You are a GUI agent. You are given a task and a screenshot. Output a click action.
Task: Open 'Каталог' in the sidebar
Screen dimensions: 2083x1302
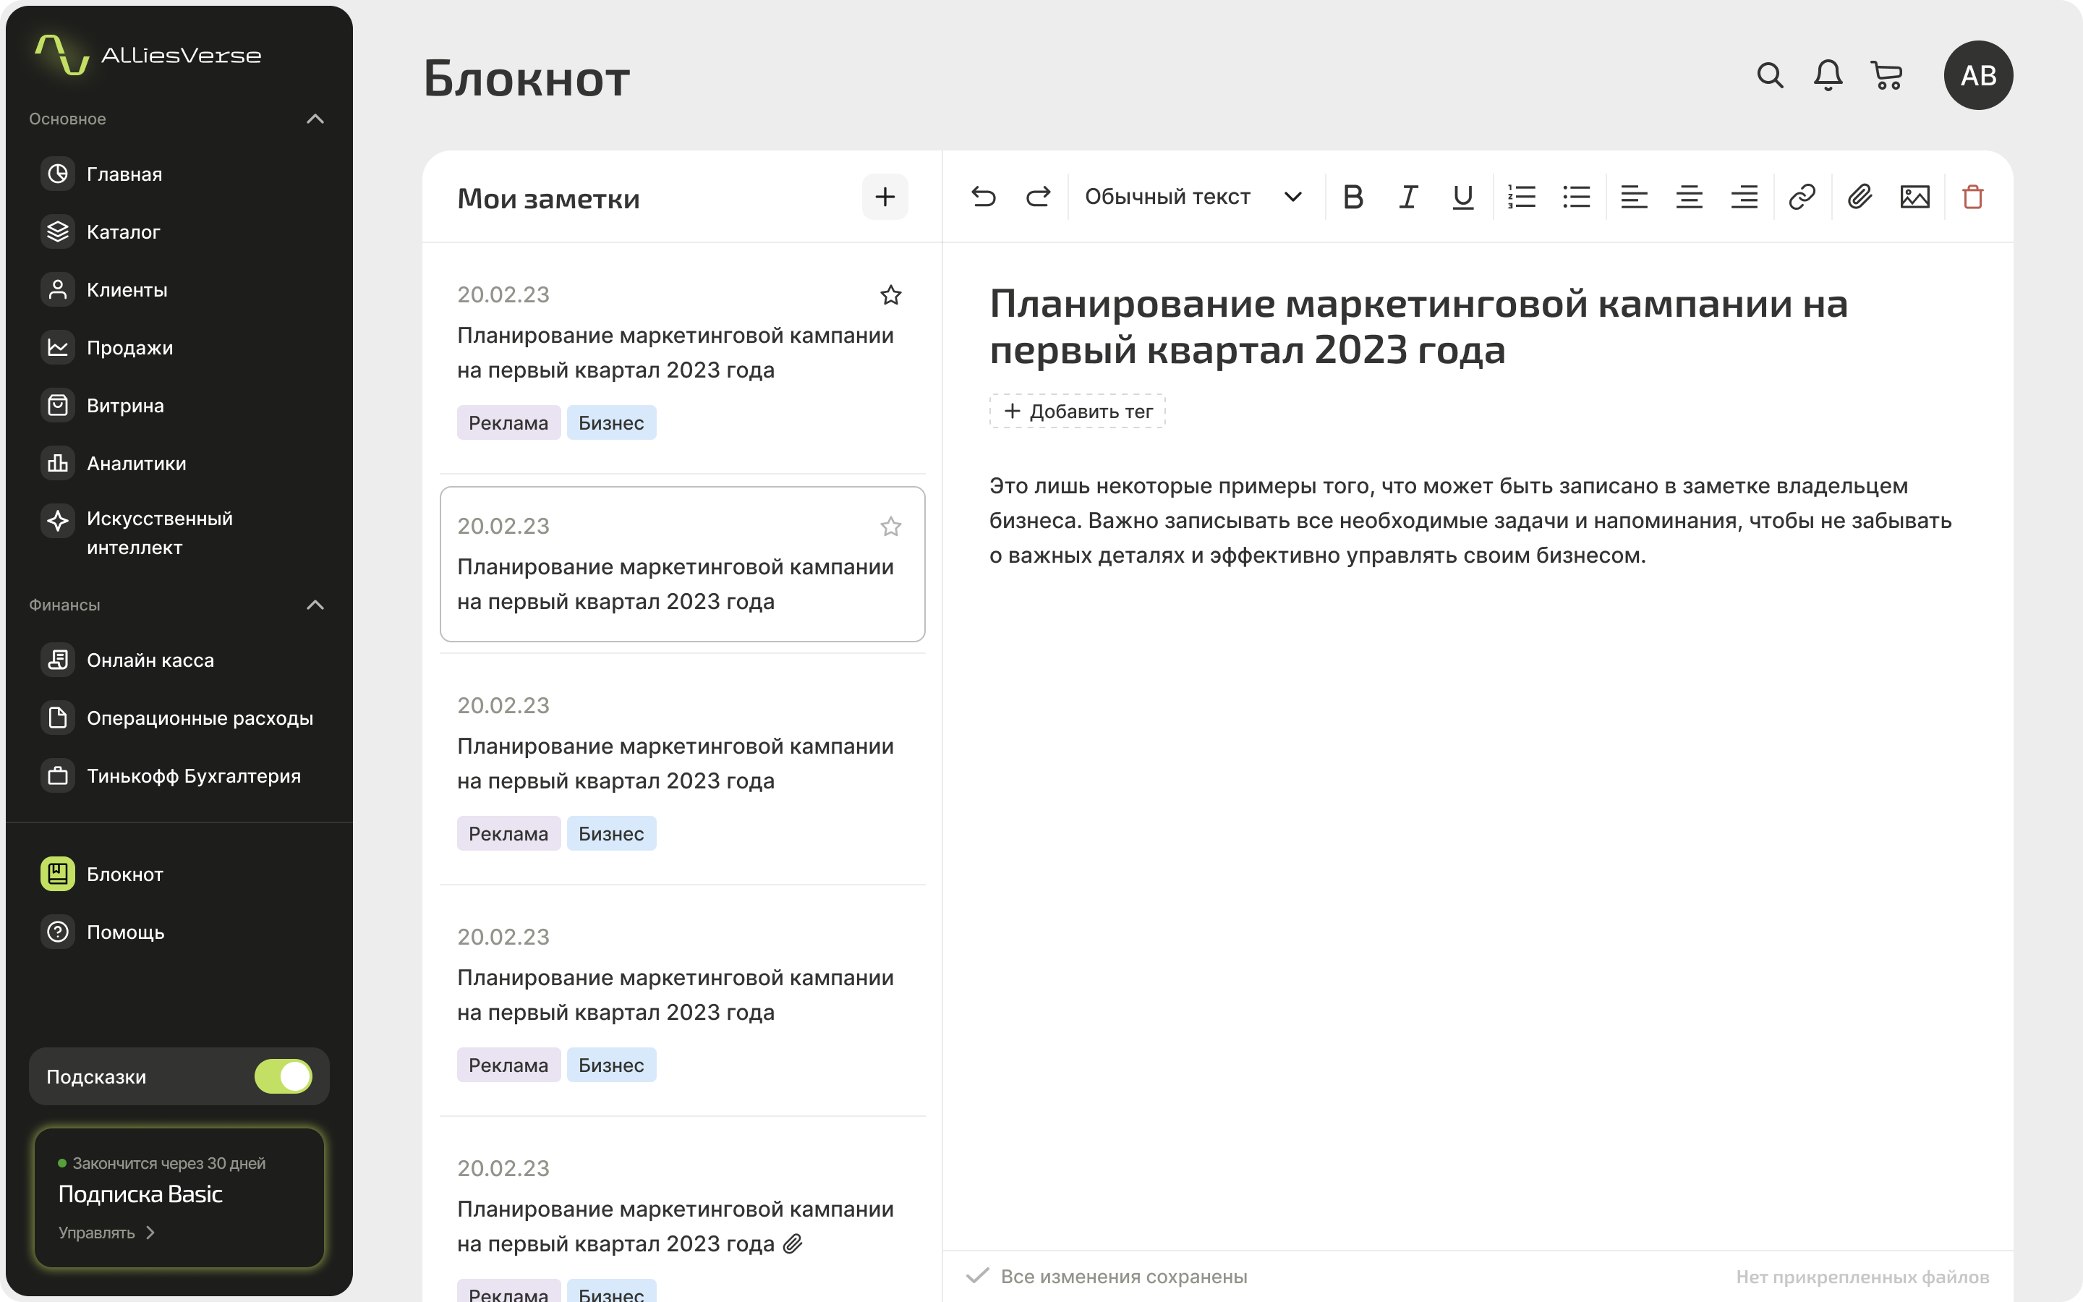179,231
